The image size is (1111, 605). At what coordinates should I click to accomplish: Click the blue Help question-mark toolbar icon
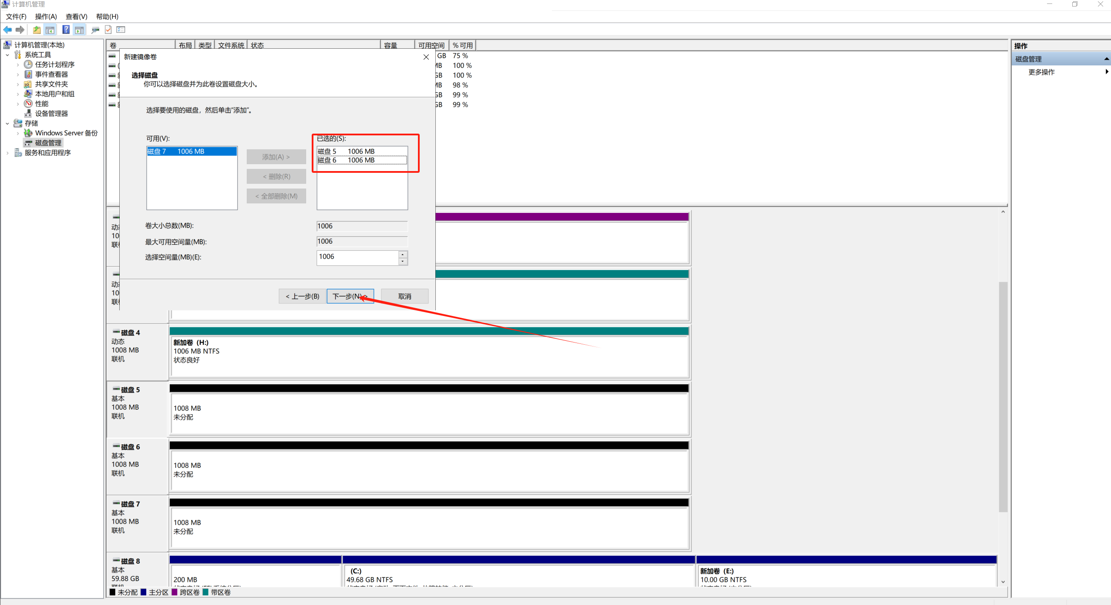pos(66,30)
